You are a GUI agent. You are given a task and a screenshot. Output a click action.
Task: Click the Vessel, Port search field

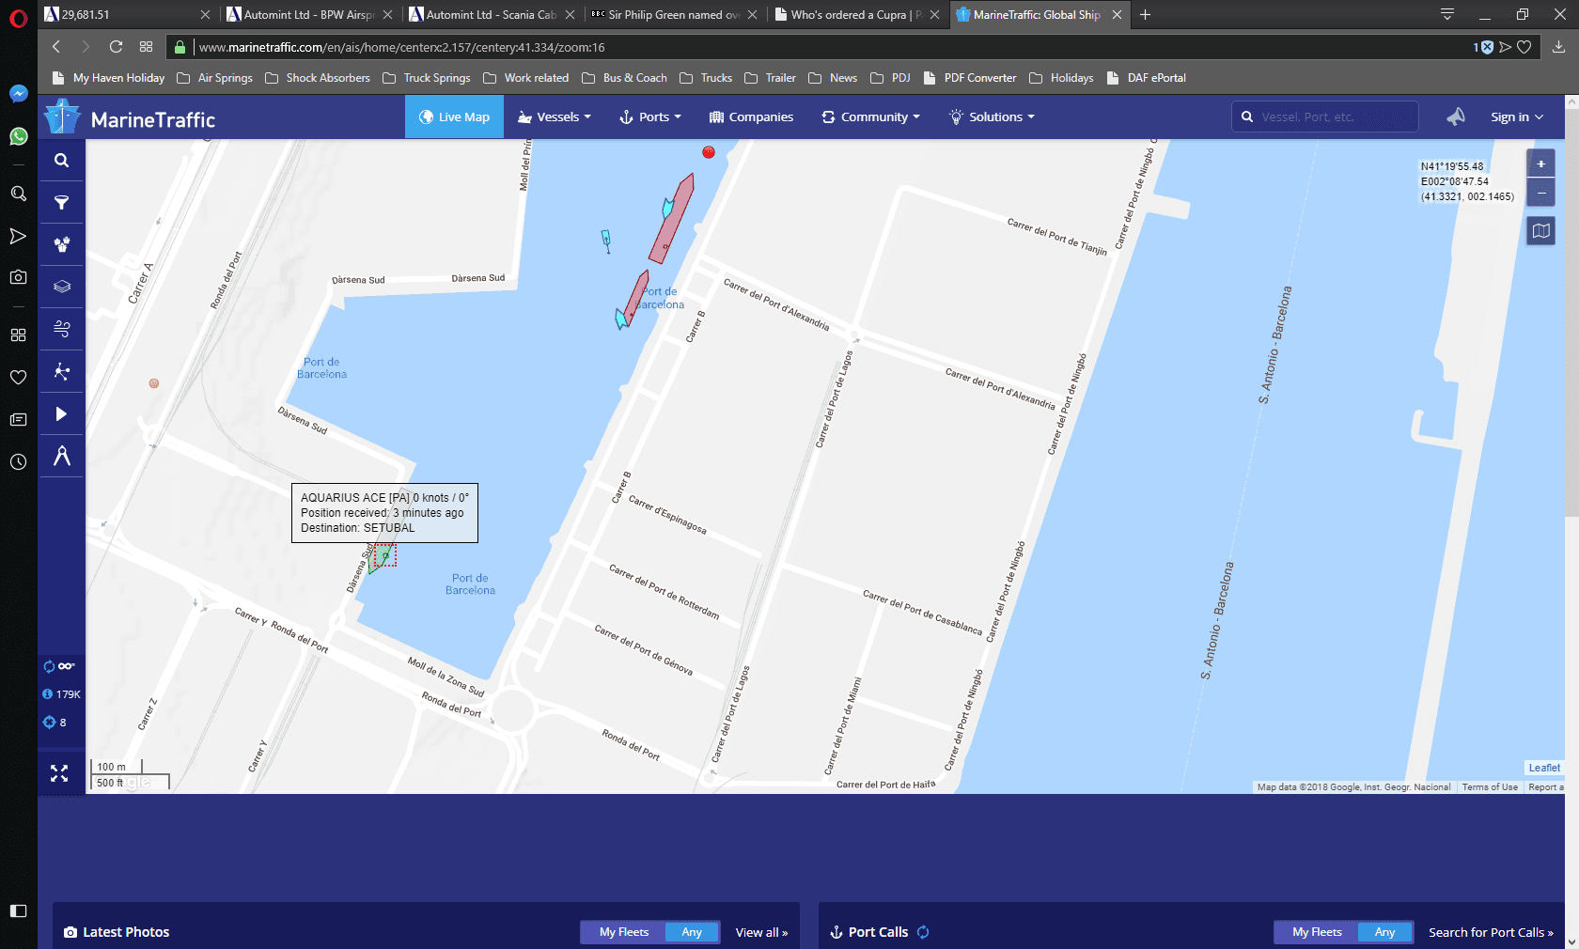pos(1335,117)
